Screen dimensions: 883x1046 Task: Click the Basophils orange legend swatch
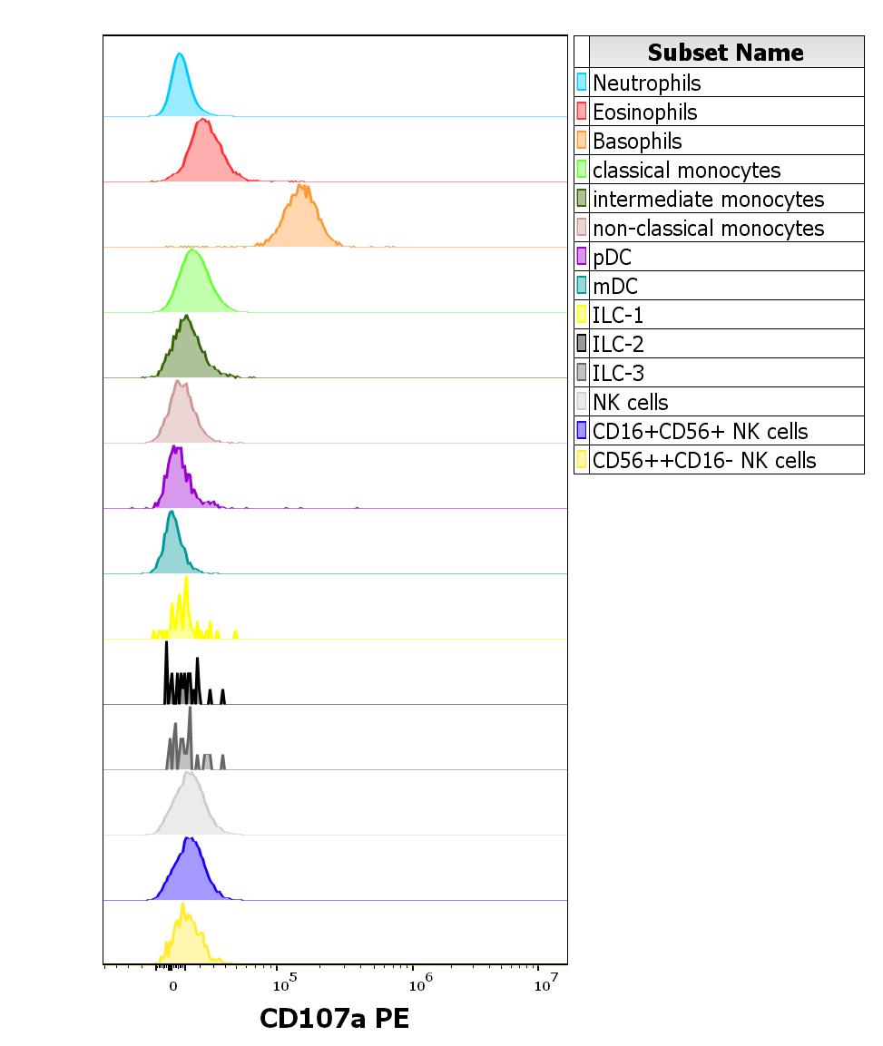[x=584, y=141]
